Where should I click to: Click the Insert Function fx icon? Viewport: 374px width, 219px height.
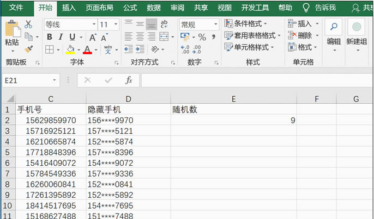[x=129, y=80]
